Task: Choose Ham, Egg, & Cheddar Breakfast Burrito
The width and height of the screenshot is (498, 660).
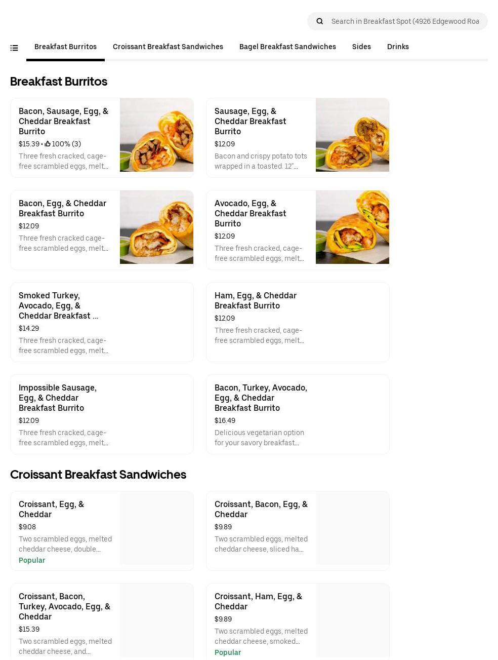Action: click(x=298, y=322)
